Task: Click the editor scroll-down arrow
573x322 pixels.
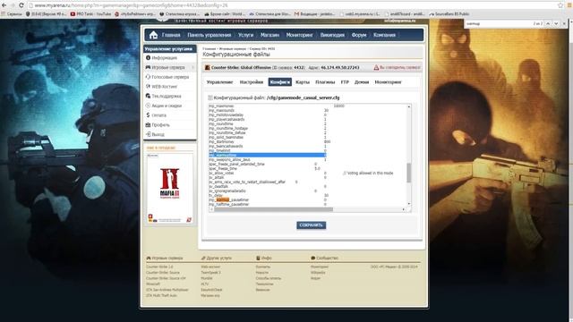Action: 408,204
